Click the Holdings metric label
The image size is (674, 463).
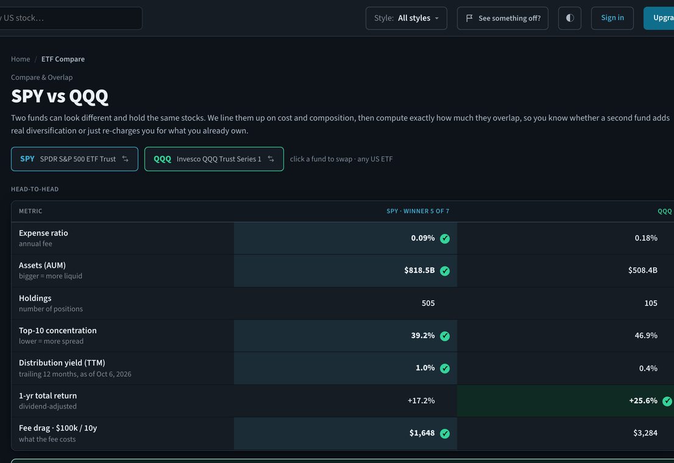coord(35,298)
